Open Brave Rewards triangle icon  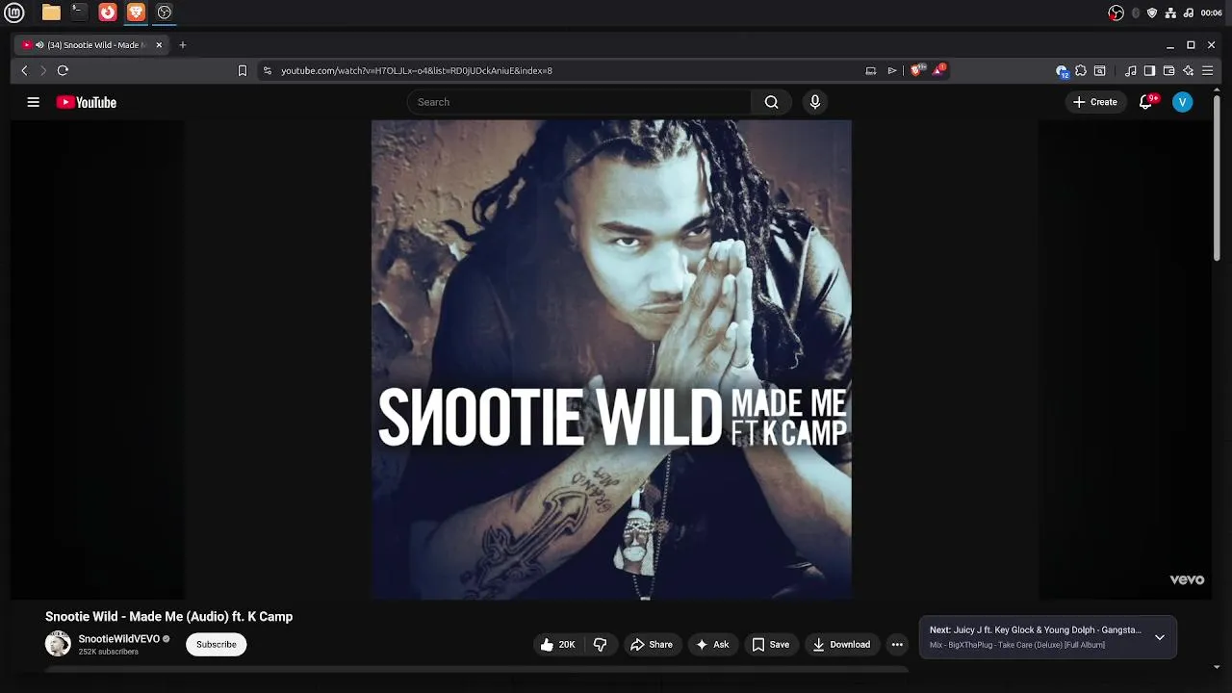tap(939, 69)
